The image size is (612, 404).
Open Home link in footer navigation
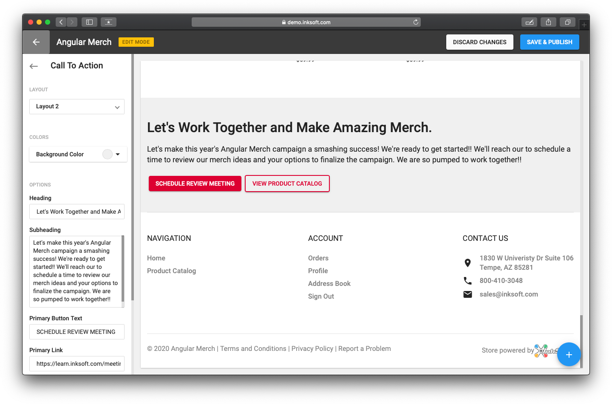[156, 258]
